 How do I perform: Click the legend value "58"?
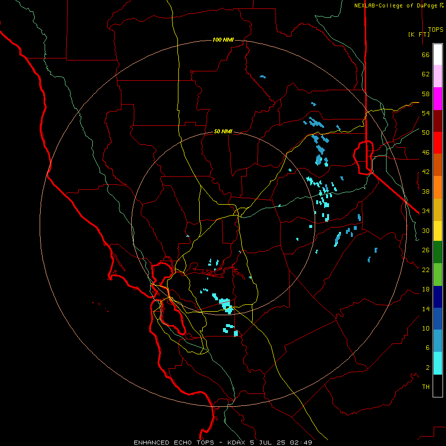click(x=426, y=94)
